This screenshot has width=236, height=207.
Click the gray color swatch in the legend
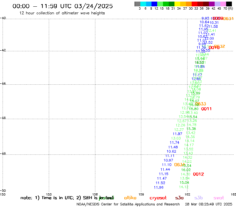(137, 4)
